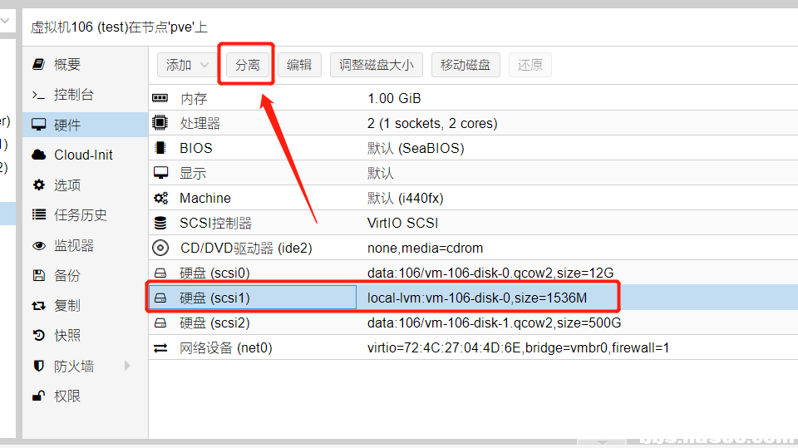Go to the 备份 backup section
The width and height of the screenshot is (798, 448).
(67, 275)
